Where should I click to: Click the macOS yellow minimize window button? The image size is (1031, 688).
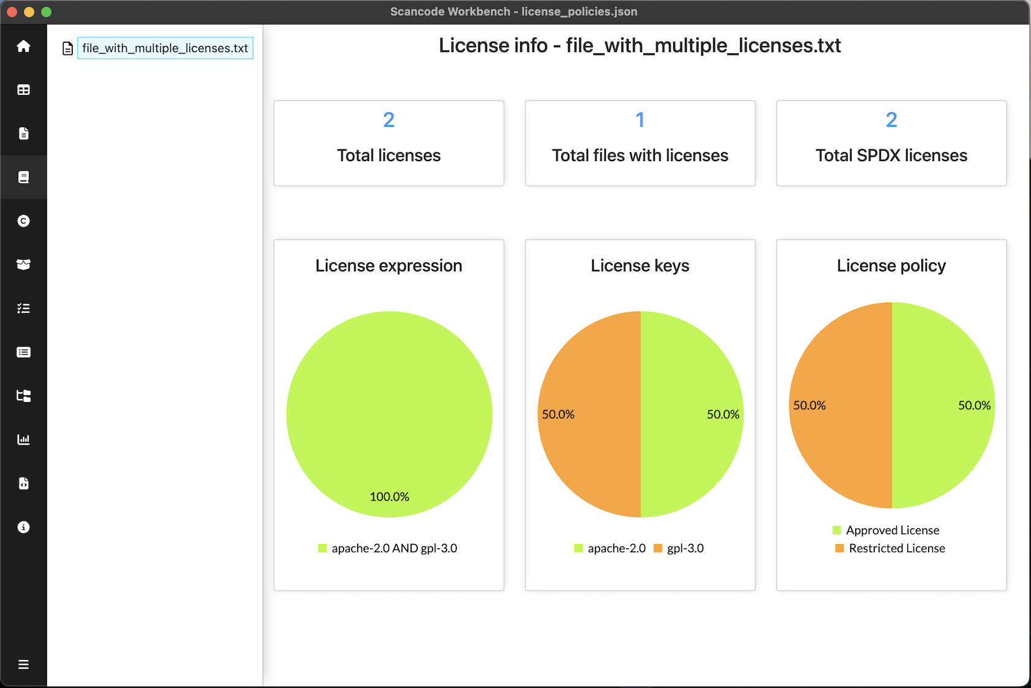[x=29, y=12]
